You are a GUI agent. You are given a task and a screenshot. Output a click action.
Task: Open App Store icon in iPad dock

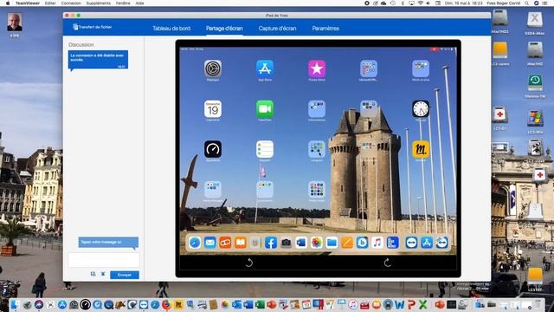(427, 243)
